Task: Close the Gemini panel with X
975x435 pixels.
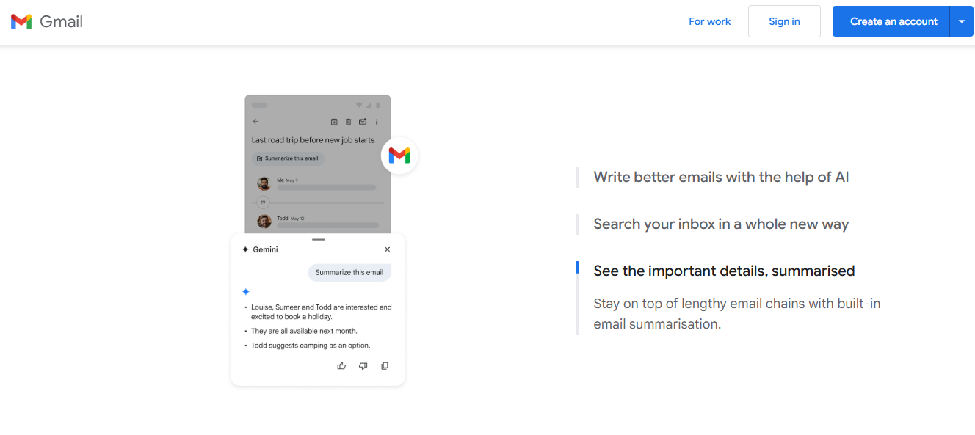Action: pyautogui.click(x=388, y=249)
